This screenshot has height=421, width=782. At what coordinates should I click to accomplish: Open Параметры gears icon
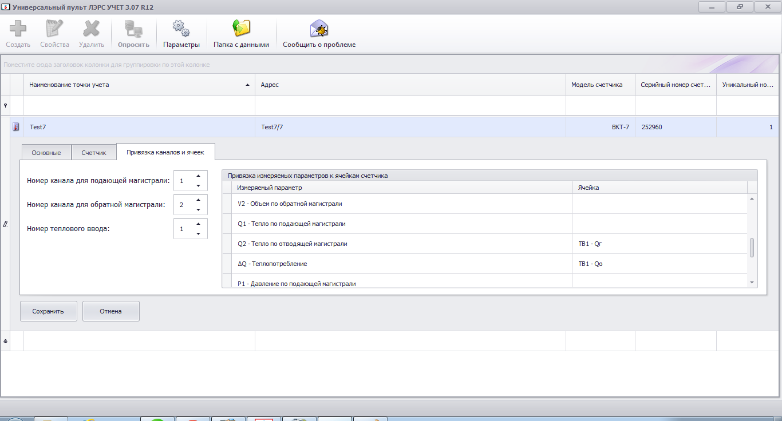click(x=181, y=29)
